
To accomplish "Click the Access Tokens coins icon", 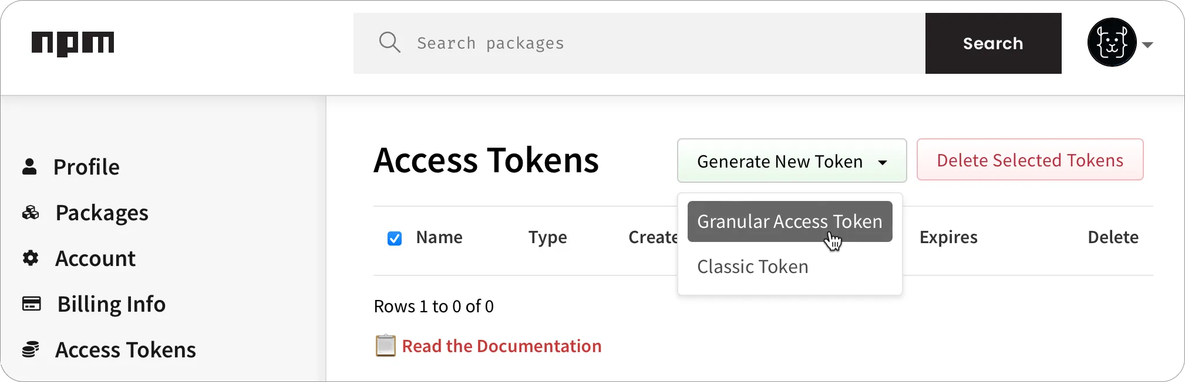I will coord(31,349).
